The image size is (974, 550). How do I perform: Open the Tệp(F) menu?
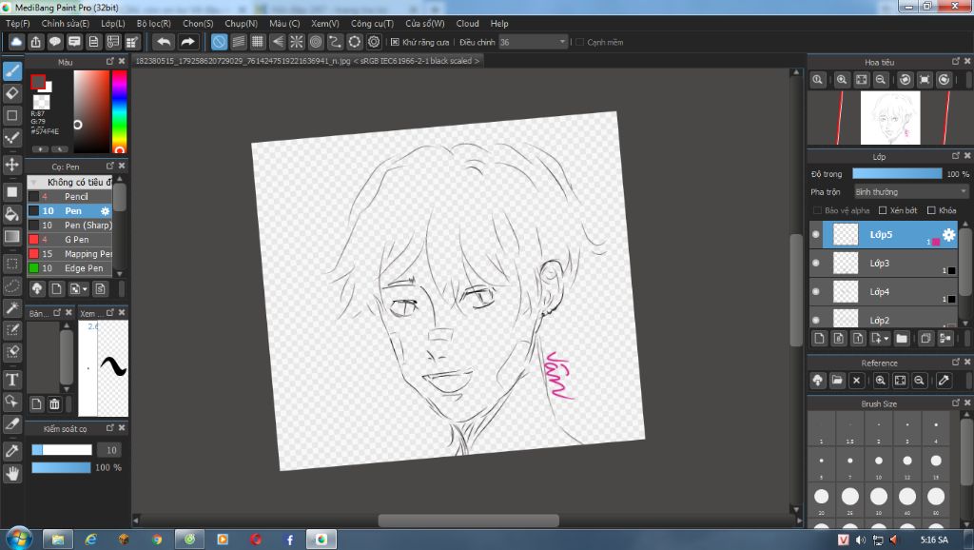click(17, 24)
